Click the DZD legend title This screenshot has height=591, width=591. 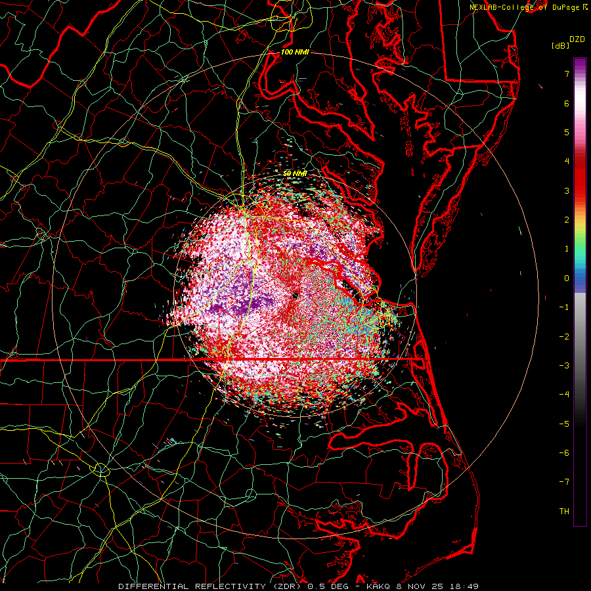point(577,39)
